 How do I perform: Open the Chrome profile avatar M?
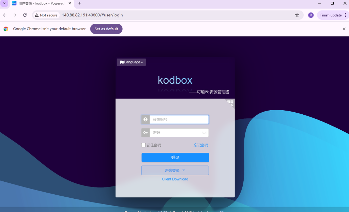point(311,15)
